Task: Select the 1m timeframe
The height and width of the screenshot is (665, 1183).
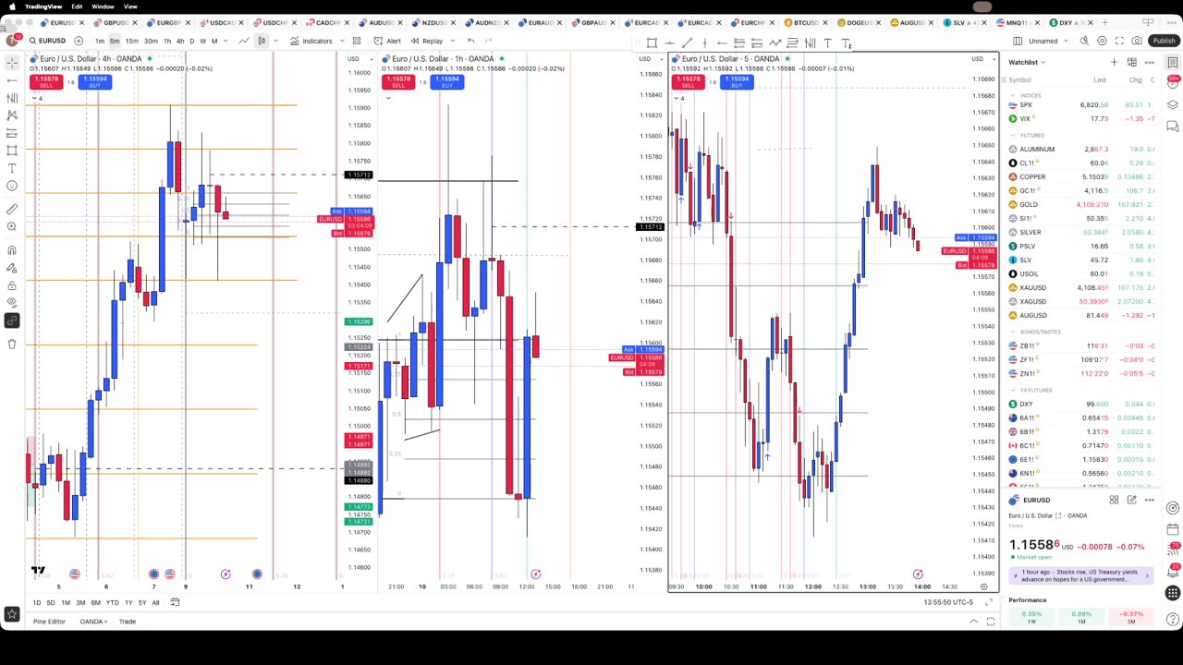Action: pyautogui.click(x=100, y=41)
